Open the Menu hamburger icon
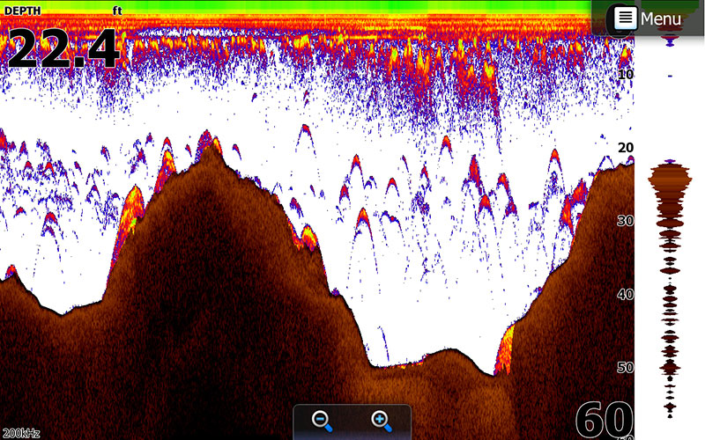The width and height of the screenshot is (705, 440). [625, 18]
